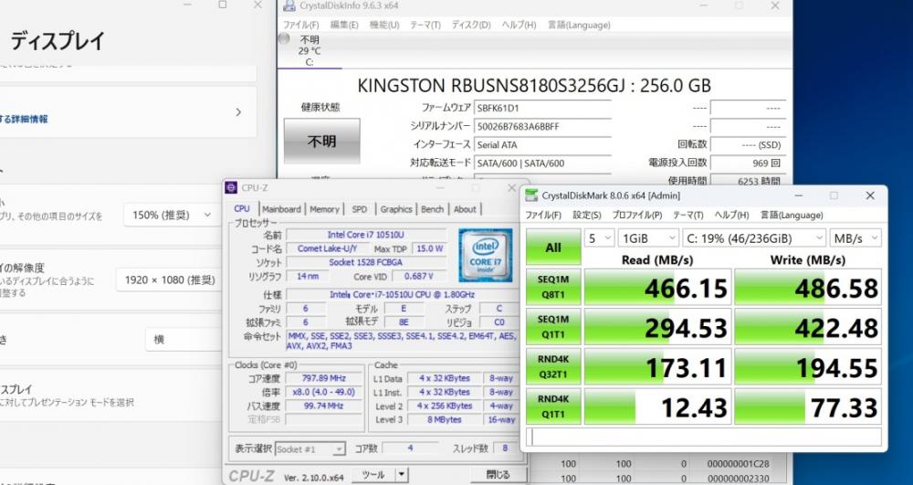Click the ツール button in CPU-Z
This screenshot has height=485, width=913.
tap(373, 475)
